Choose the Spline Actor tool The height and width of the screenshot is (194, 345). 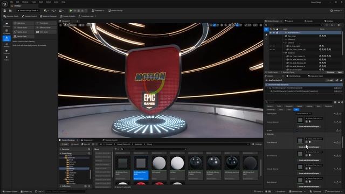click(23, 32)
